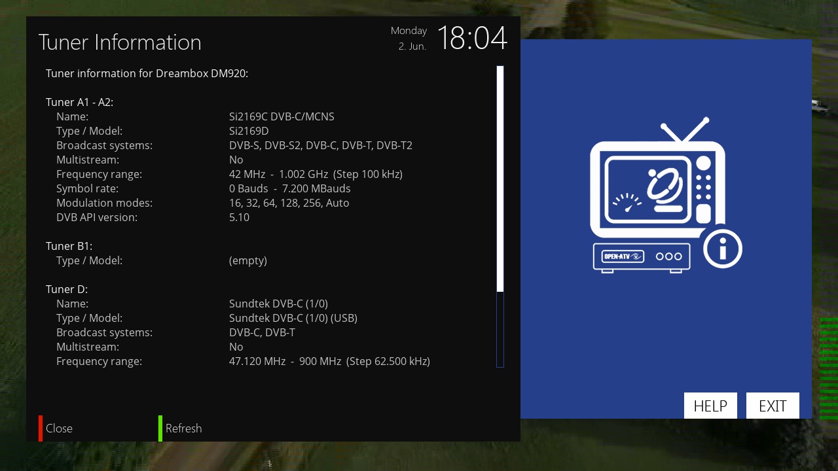Click the value 'Si2169D'
The height and width of the screenshot is (471, 838).
(x=249, y=131)
